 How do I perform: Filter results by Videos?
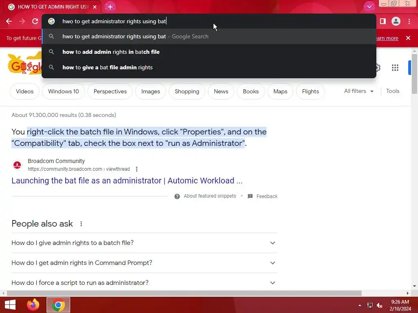click(x=24, y=91)
